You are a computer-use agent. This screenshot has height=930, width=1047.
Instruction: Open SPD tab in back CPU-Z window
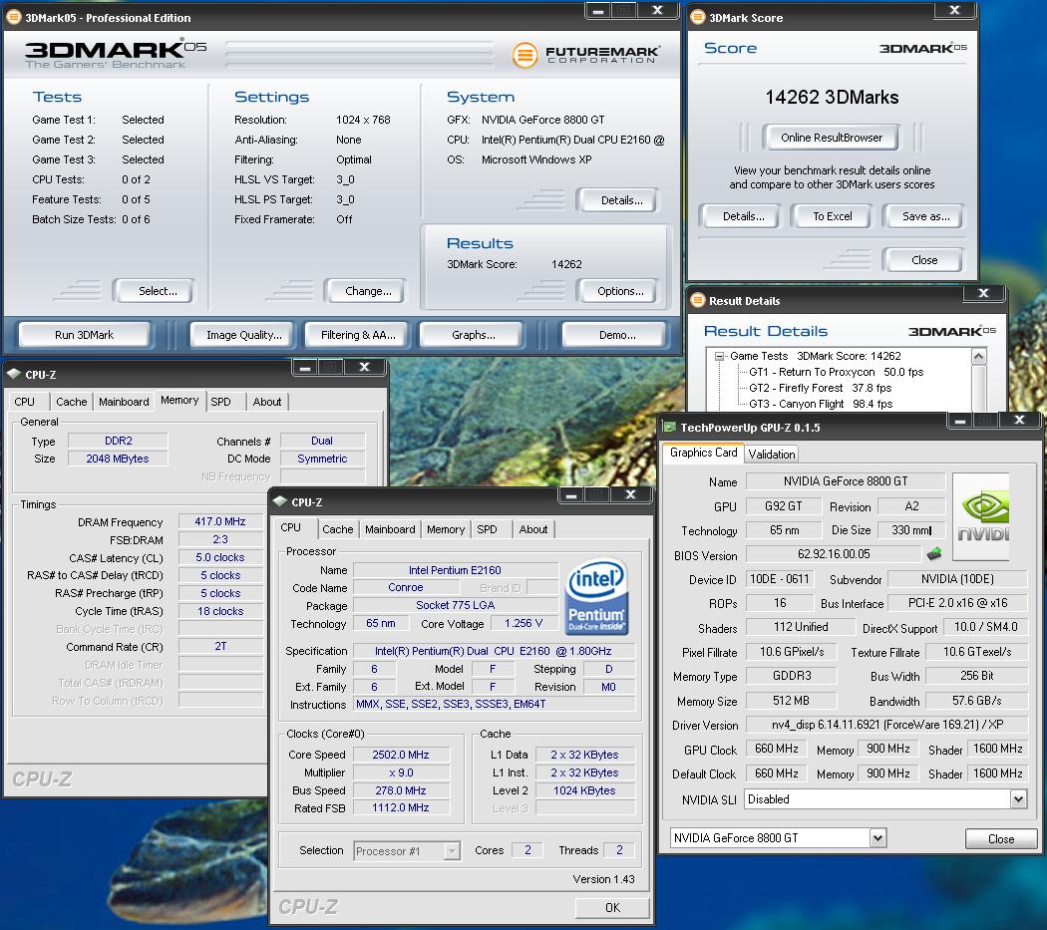[x=221, y=402]
